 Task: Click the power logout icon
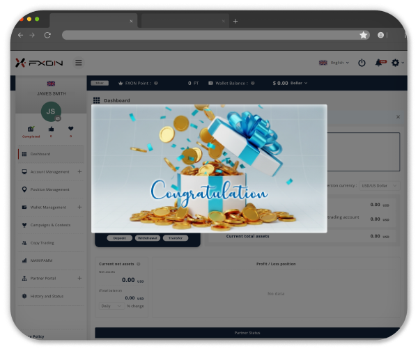362,63
